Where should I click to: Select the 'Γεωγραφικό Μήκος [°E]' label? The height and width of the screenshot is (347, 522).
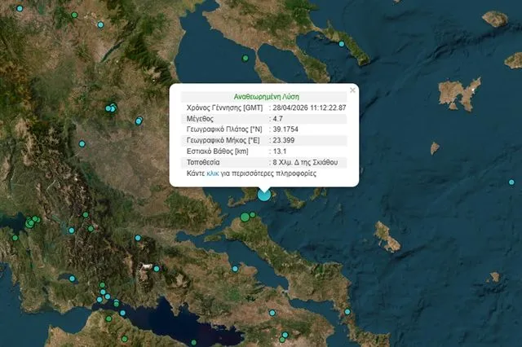pos(223,140)
